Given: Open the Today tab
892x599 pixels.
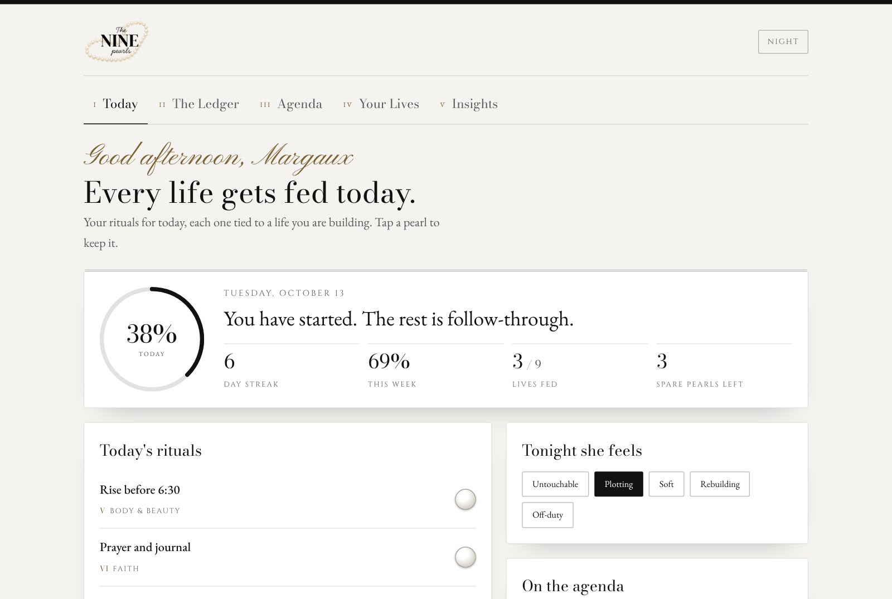Looking at the screenshot, I should [115, 104].
